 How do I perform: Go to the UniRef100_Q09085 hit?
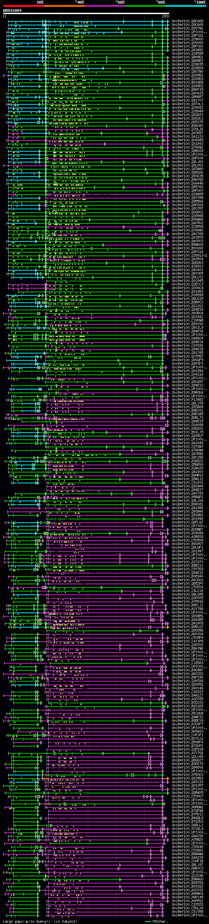tap(187, 140)
